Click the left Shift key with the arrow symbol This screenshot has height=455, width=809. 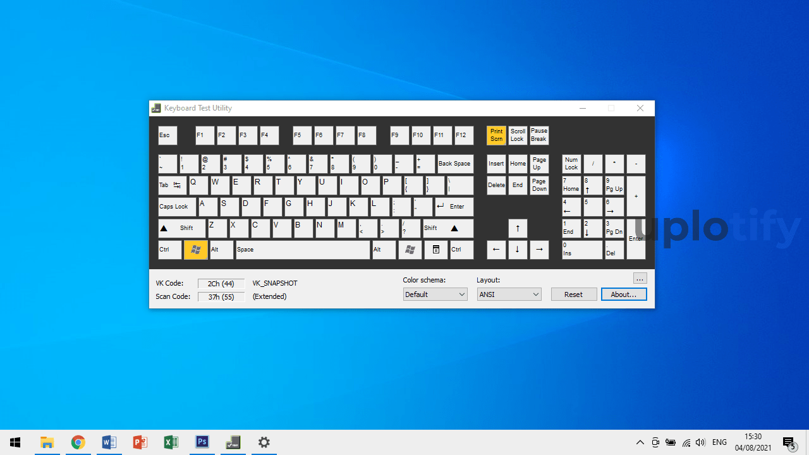181,228
